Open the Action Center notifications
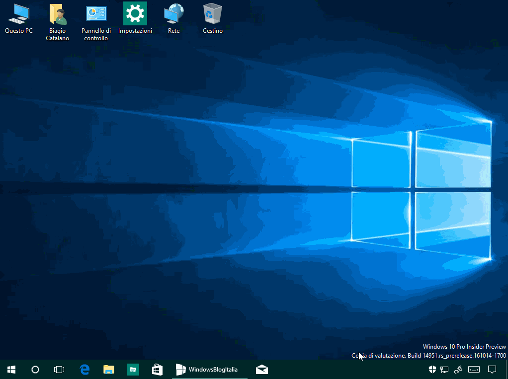 point(492,369)
